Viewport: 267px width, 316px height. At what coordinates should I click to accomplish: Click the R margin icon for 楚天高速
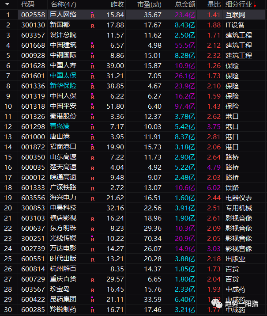pyautogui.click(x=93, y=168)
